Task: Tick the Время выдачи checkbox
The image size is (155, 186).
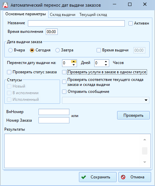Action: coord(99,50)
